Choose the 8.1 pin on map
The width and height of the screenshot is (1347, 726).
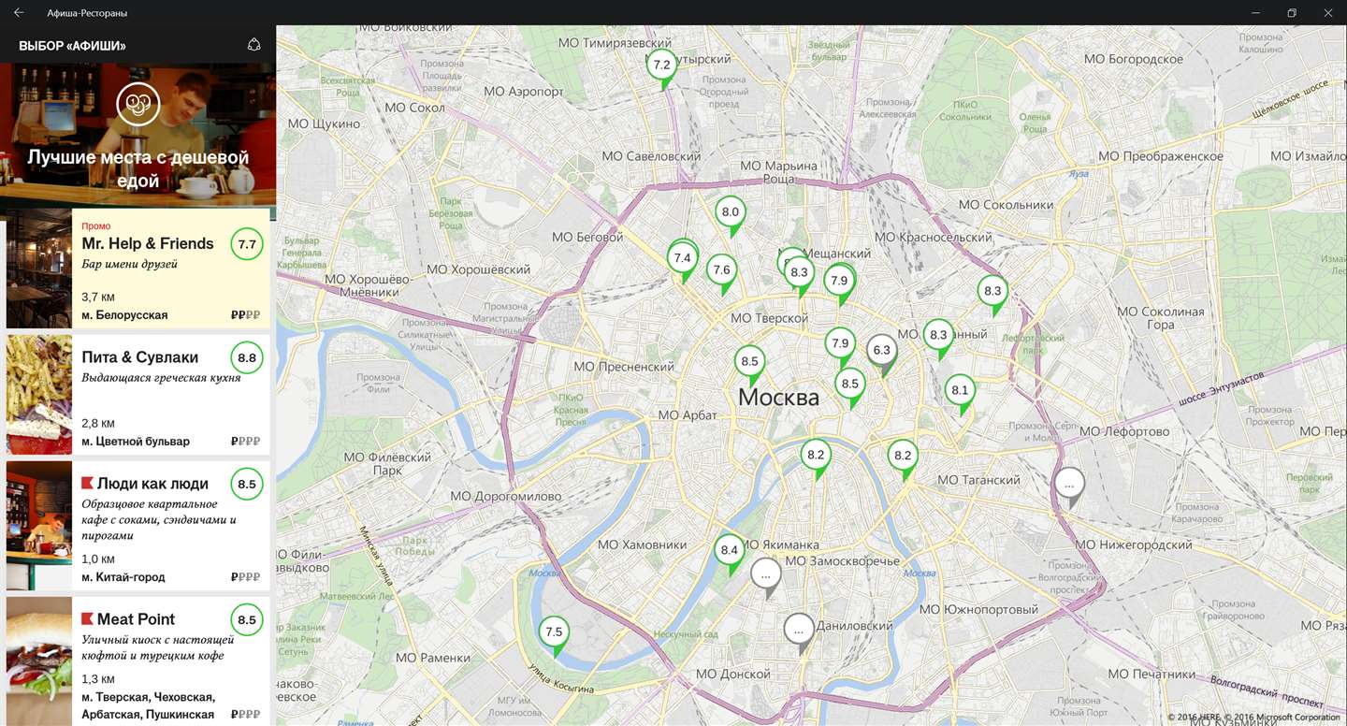pyautogui.click(x=961, y=394)
